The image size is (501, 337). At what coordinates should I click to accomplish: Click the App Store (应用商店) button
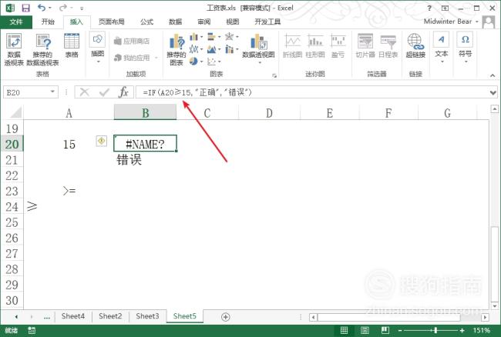(132, 41)
